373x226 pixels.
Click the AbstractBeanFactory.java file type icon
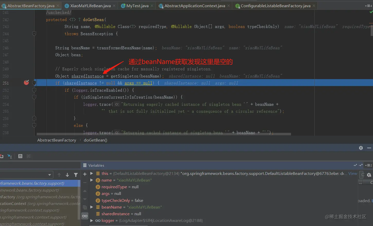[x=4, y=6]
